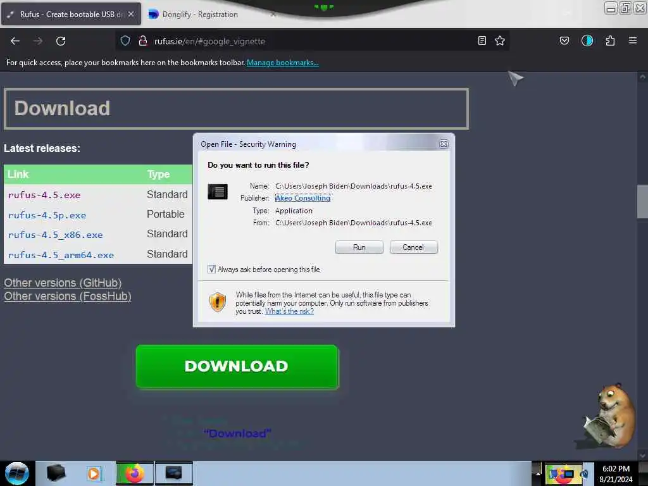The width and height of the screenshot is (648, 486).
Task: Open the Firefox hamburger menu
Action: [x=633, y=40]
